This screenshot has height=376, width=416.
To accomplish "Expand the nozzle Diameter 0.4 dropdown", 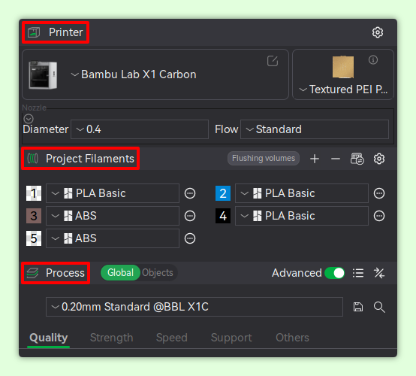I will [x=140, y=129].
